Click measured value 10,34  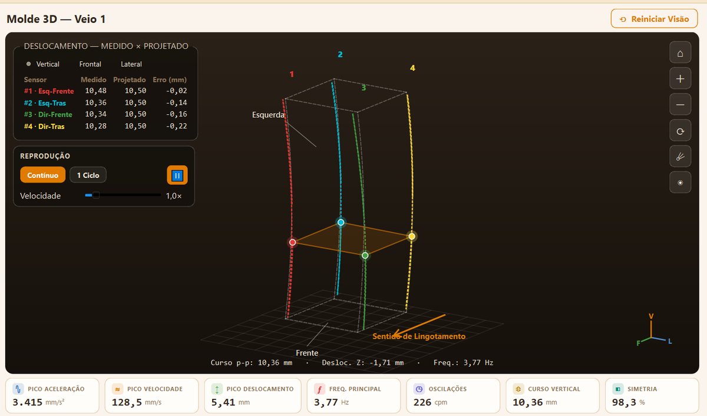(95, 114)
